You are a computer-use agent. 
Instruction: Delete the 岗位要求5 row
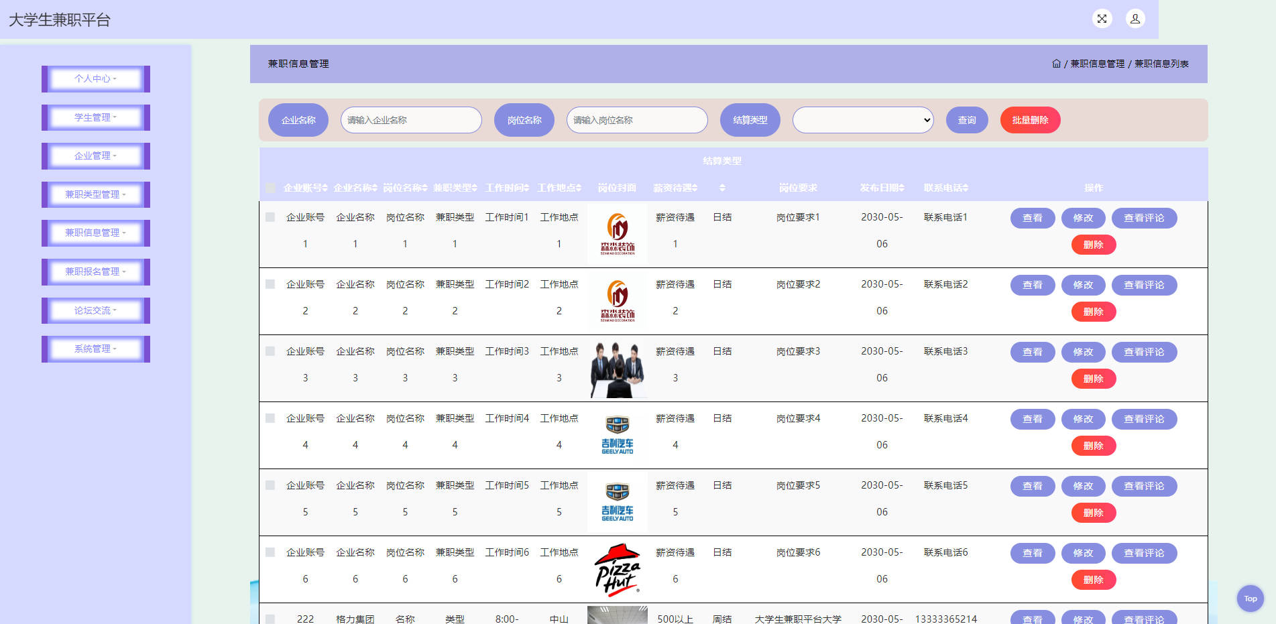1093,513
